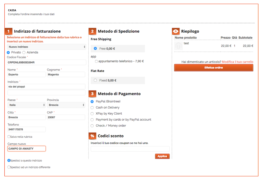Expand the Provincia dropdown showing Brescia
This screenshot has width=263, height=182.
[x=66, y=105]
